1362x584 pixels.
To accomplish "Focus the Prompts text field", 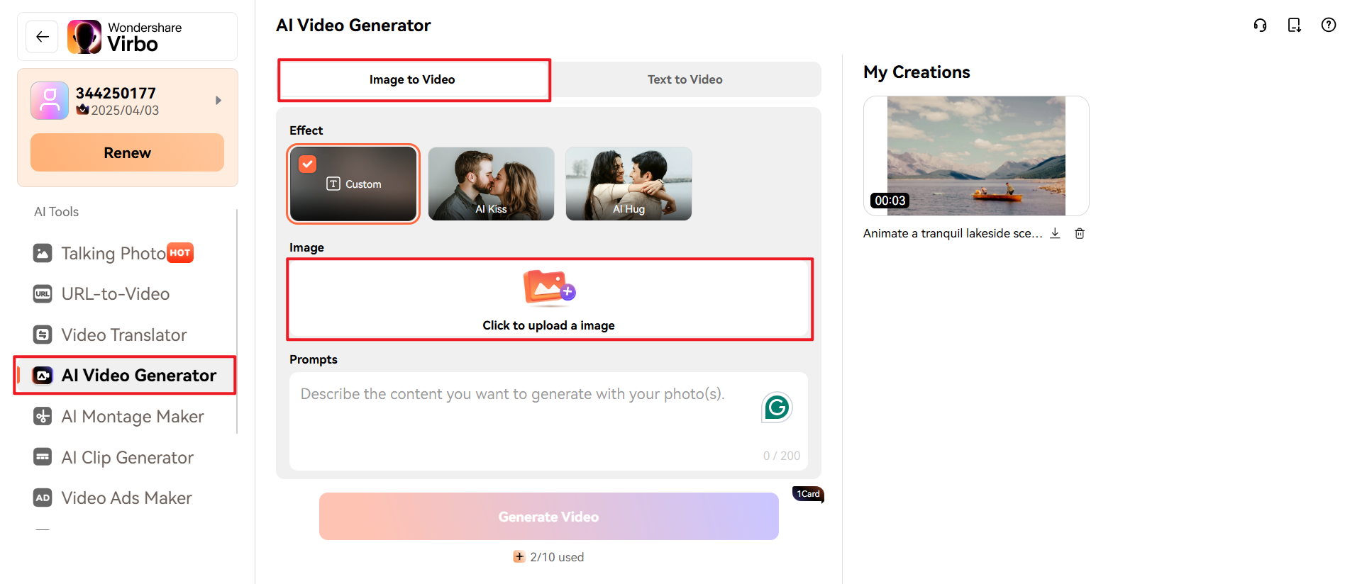I will pyautogui.click(x=548, y=421).
